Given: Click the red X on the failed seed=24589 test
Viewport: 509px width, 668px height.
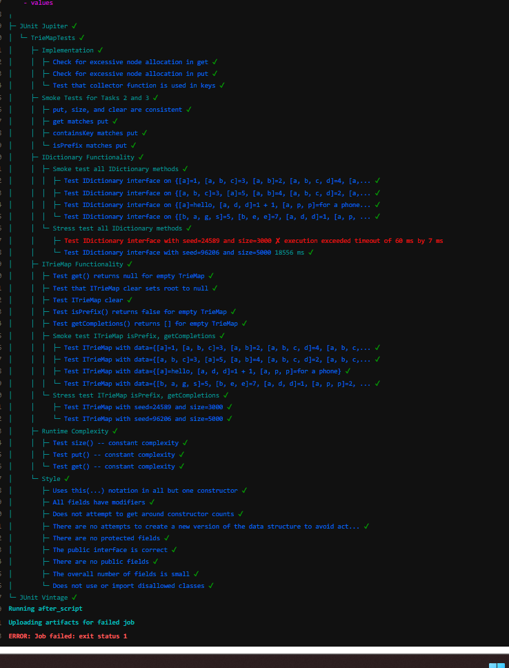Looking at the screenshot, I should click(277, 241).
